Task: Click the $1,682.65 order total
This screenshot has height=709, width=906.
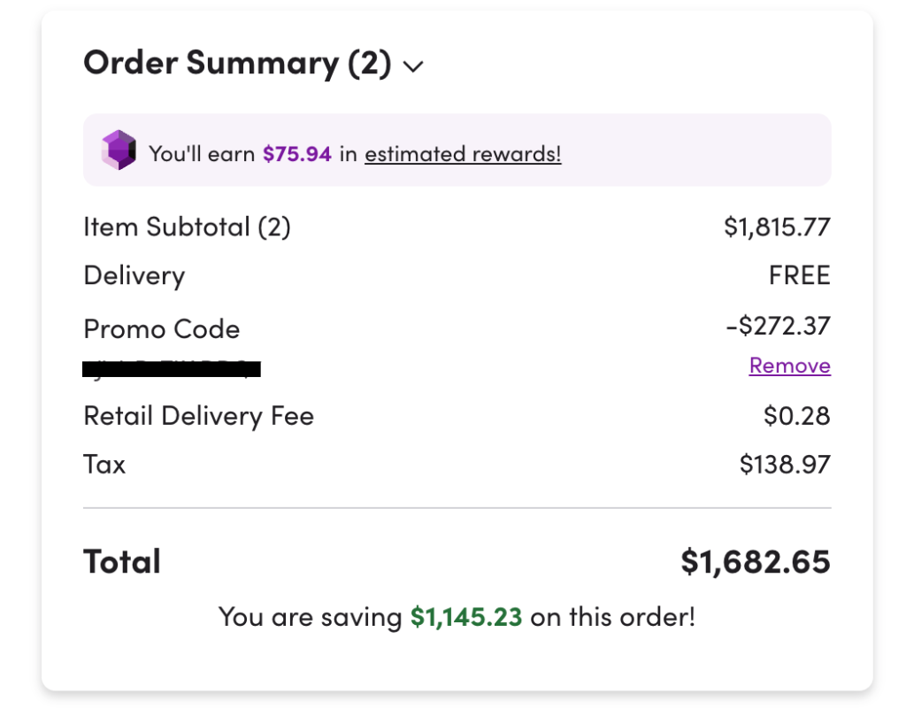Action: [x=755, y=562]
